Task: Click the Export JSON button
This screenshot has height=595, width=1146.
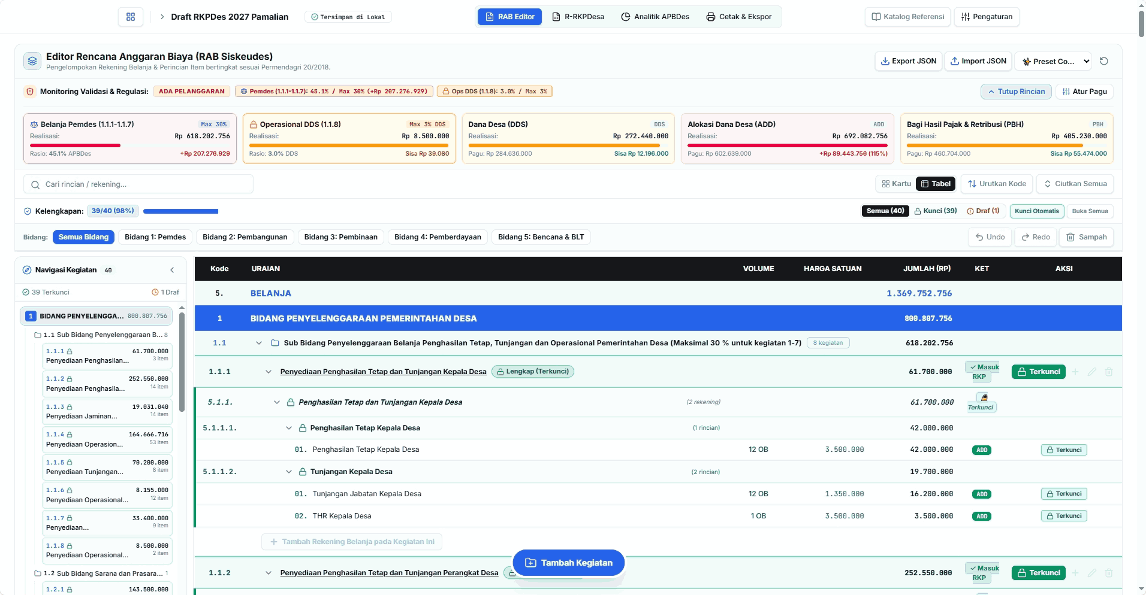Action: (x=909, y=61)
